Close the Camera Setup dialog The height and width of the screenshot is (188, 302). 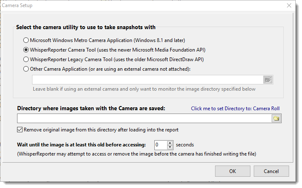(289, 5)
